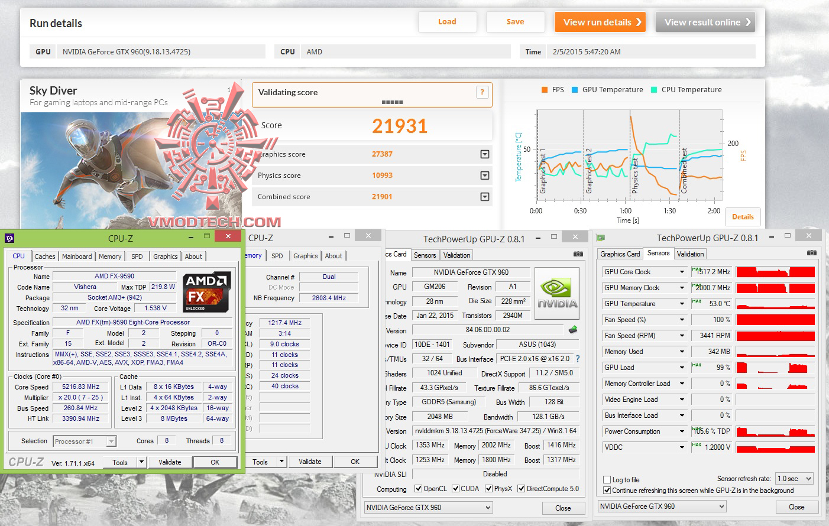The width and height of the screenshot is (829, 526).
Task: Open the Video Engine Load sensor dropdown
Action: pos(682,400)
